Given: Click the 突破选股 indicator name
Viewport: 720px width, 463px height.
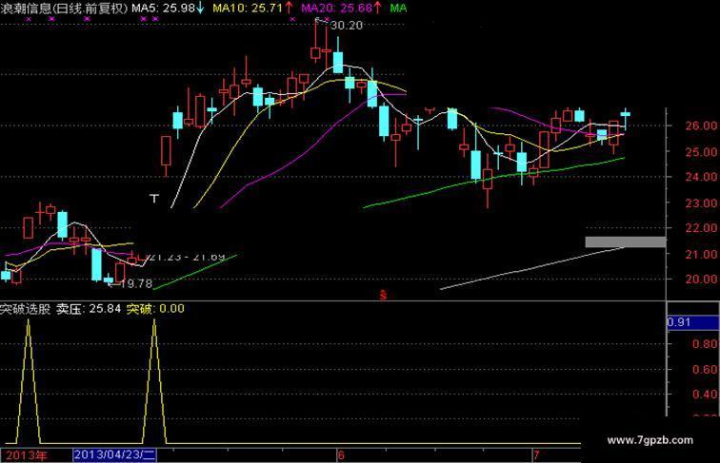Looking at the screenshot, I should (26, 309).
